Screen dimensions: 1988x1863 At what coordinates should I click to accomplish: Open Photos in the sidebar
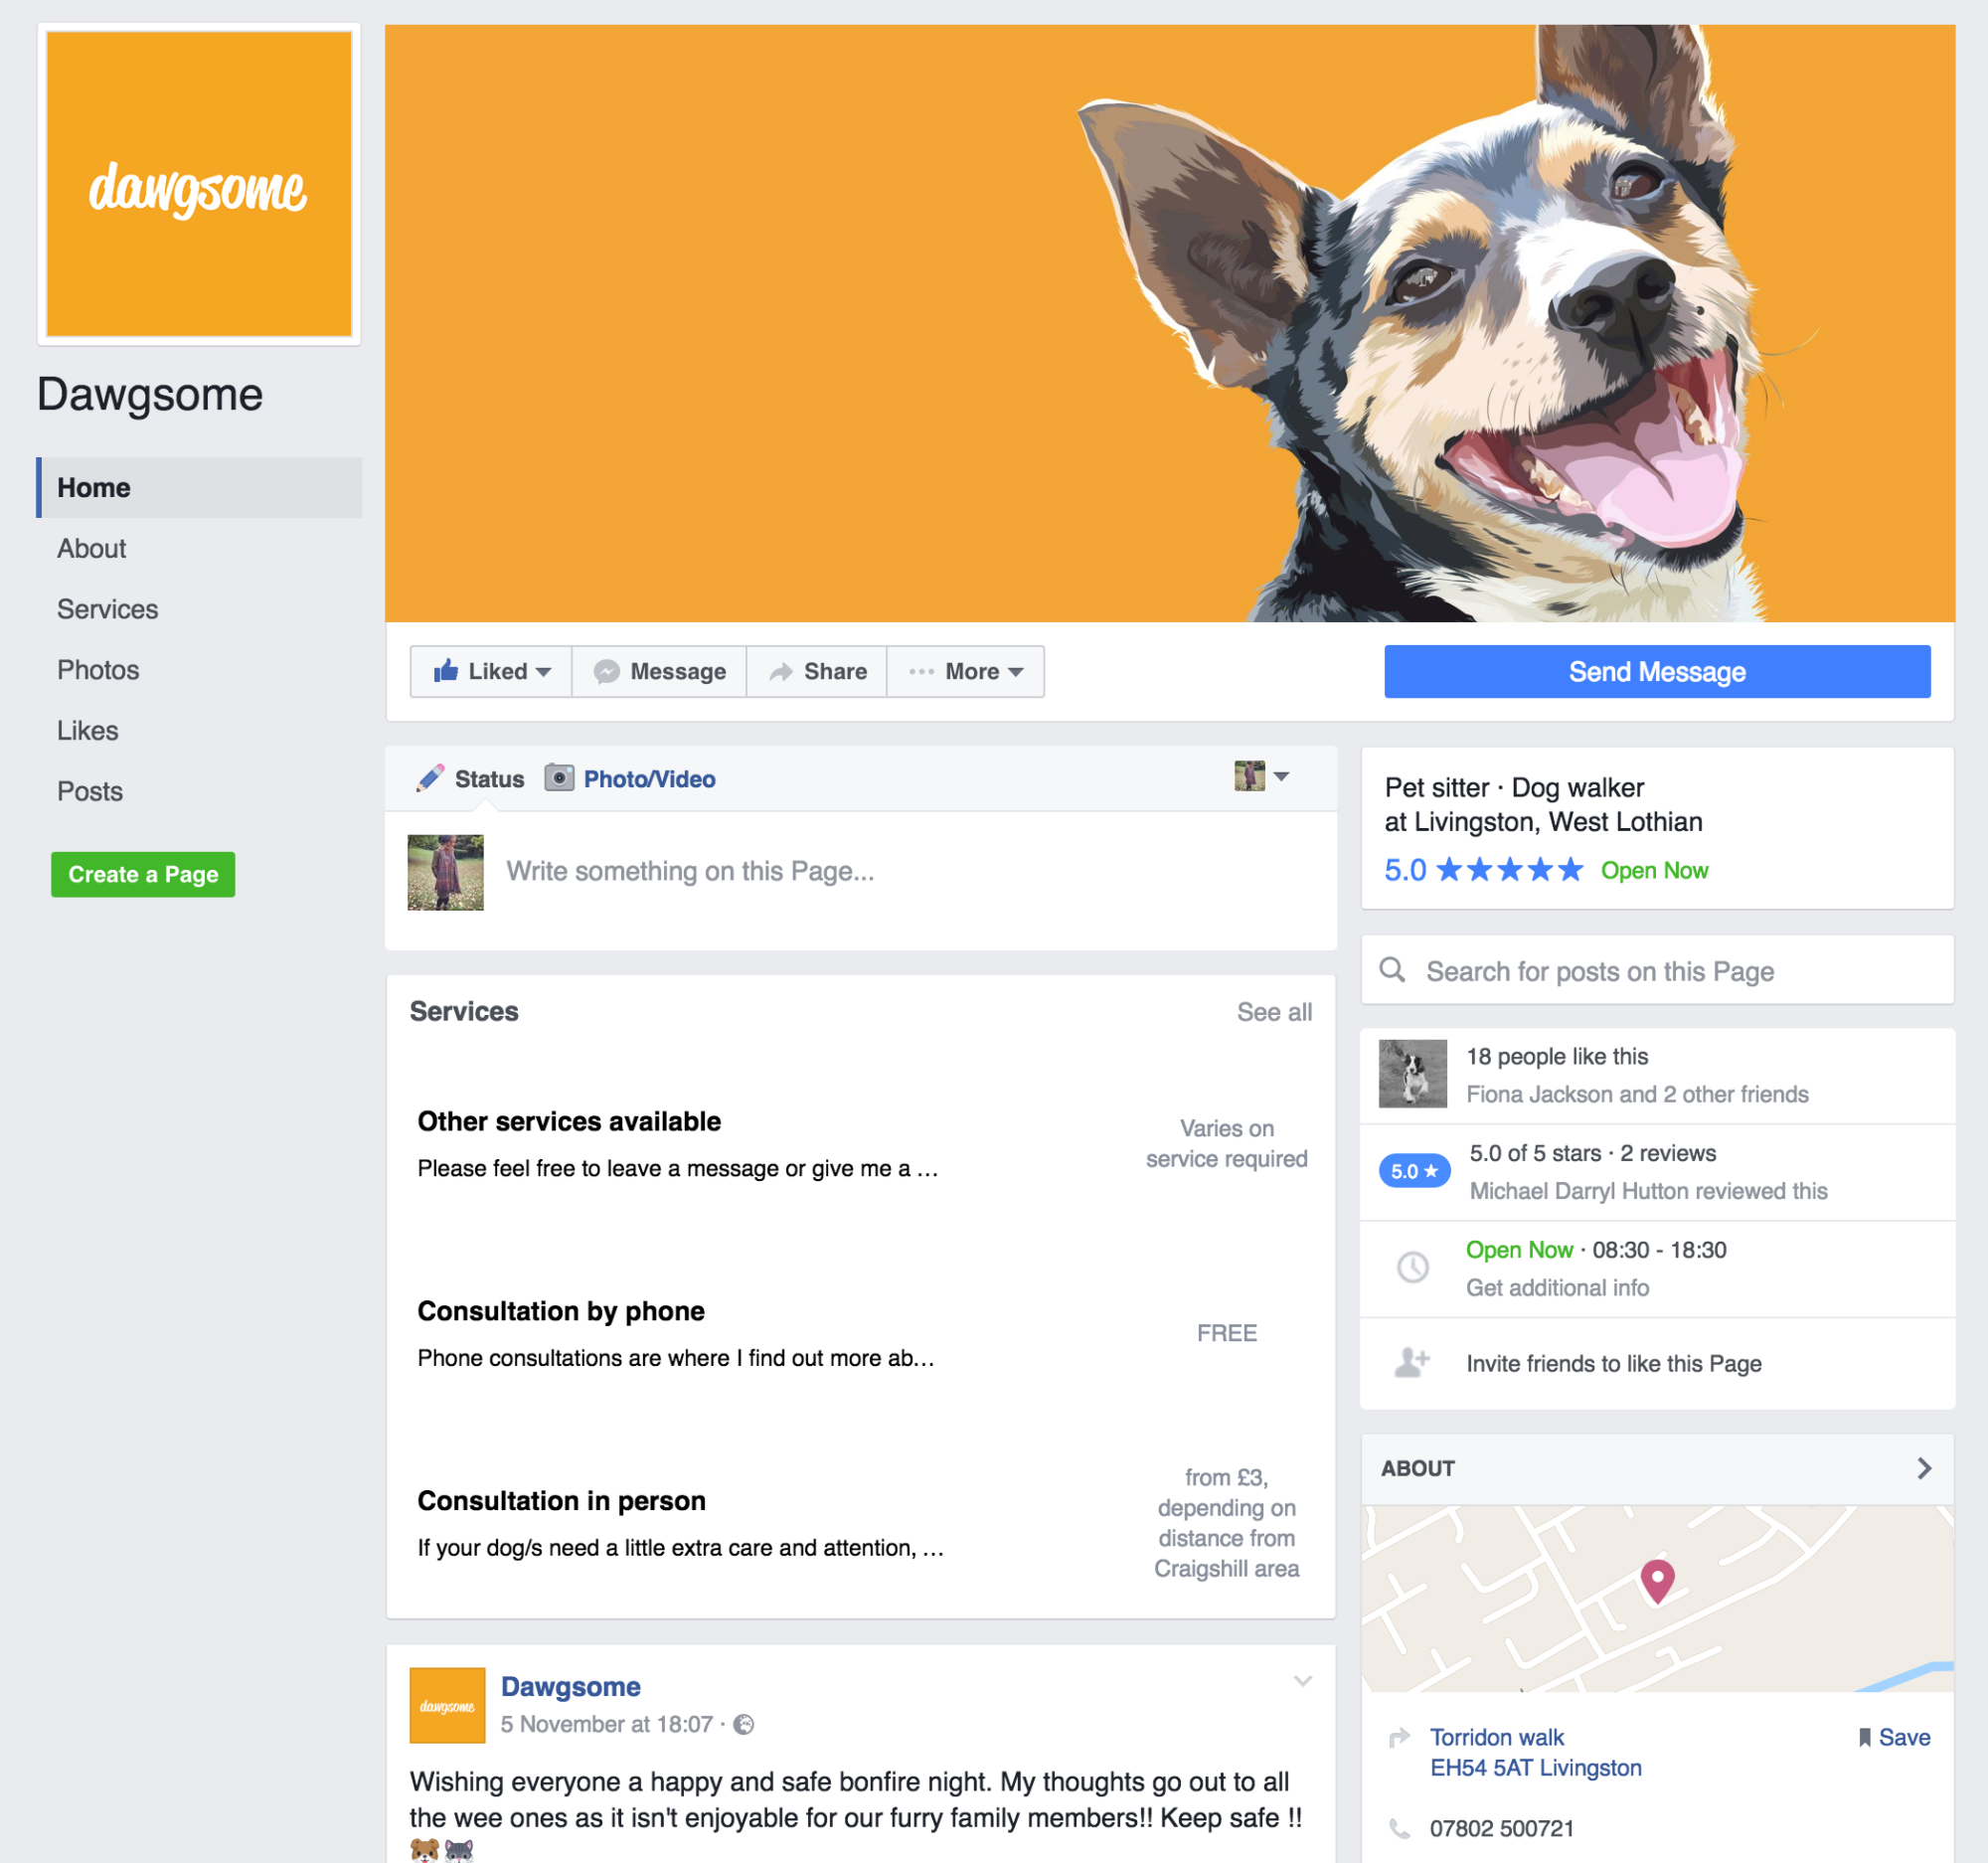98,670
